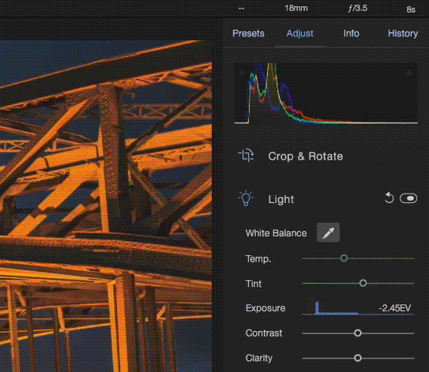Reset the Light adjustments with undo arrow

click(x=389, y=198)
